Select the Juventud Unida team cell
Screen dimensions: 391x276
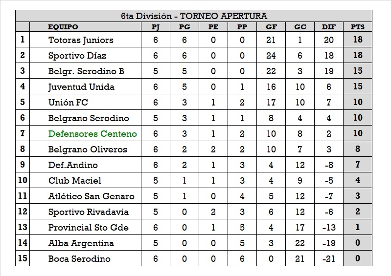pos(81,87)
